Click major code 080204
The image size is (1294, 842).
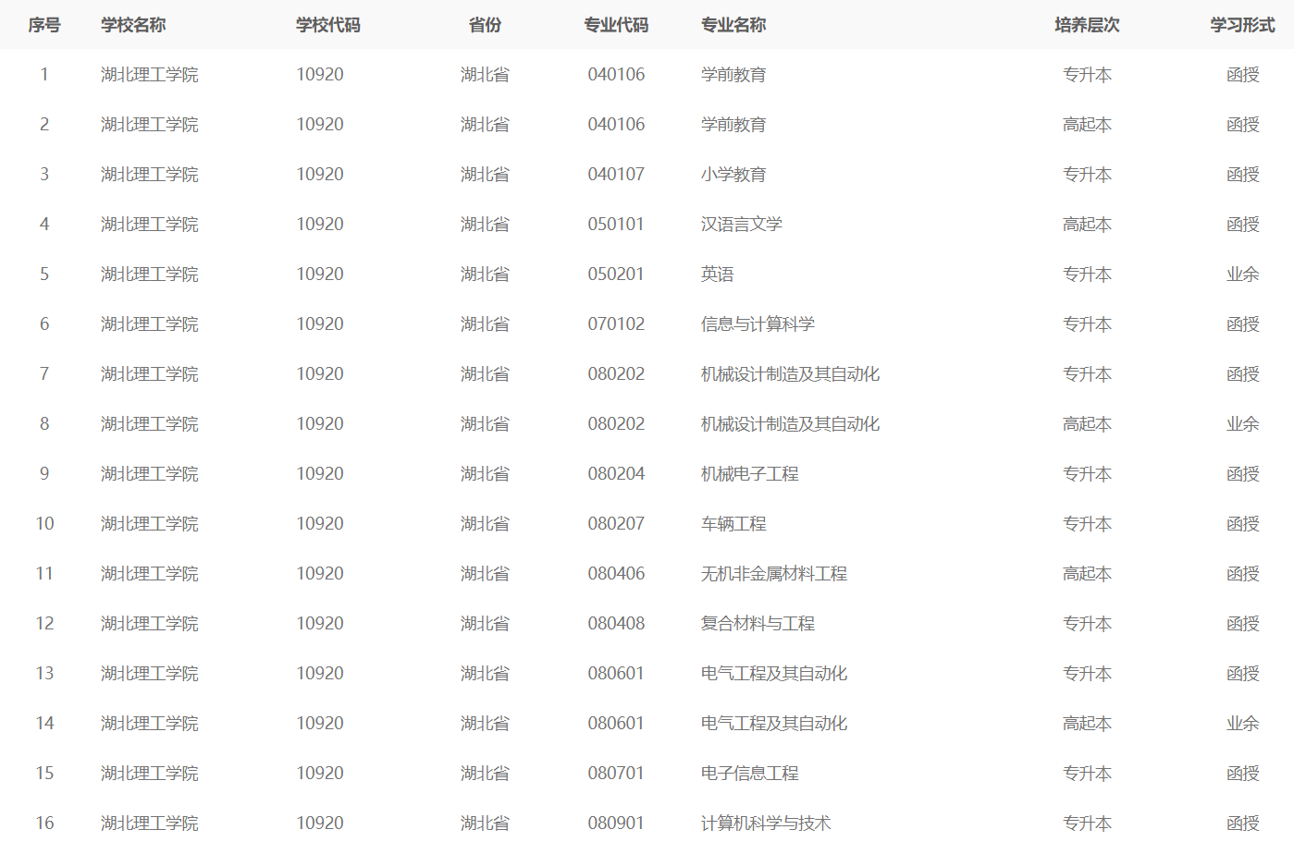(x=616, y=474)
